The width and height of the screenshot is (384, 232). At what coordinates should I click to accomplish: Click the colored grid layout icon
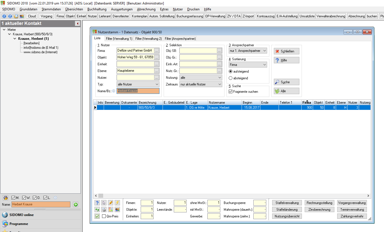[111, 209]
